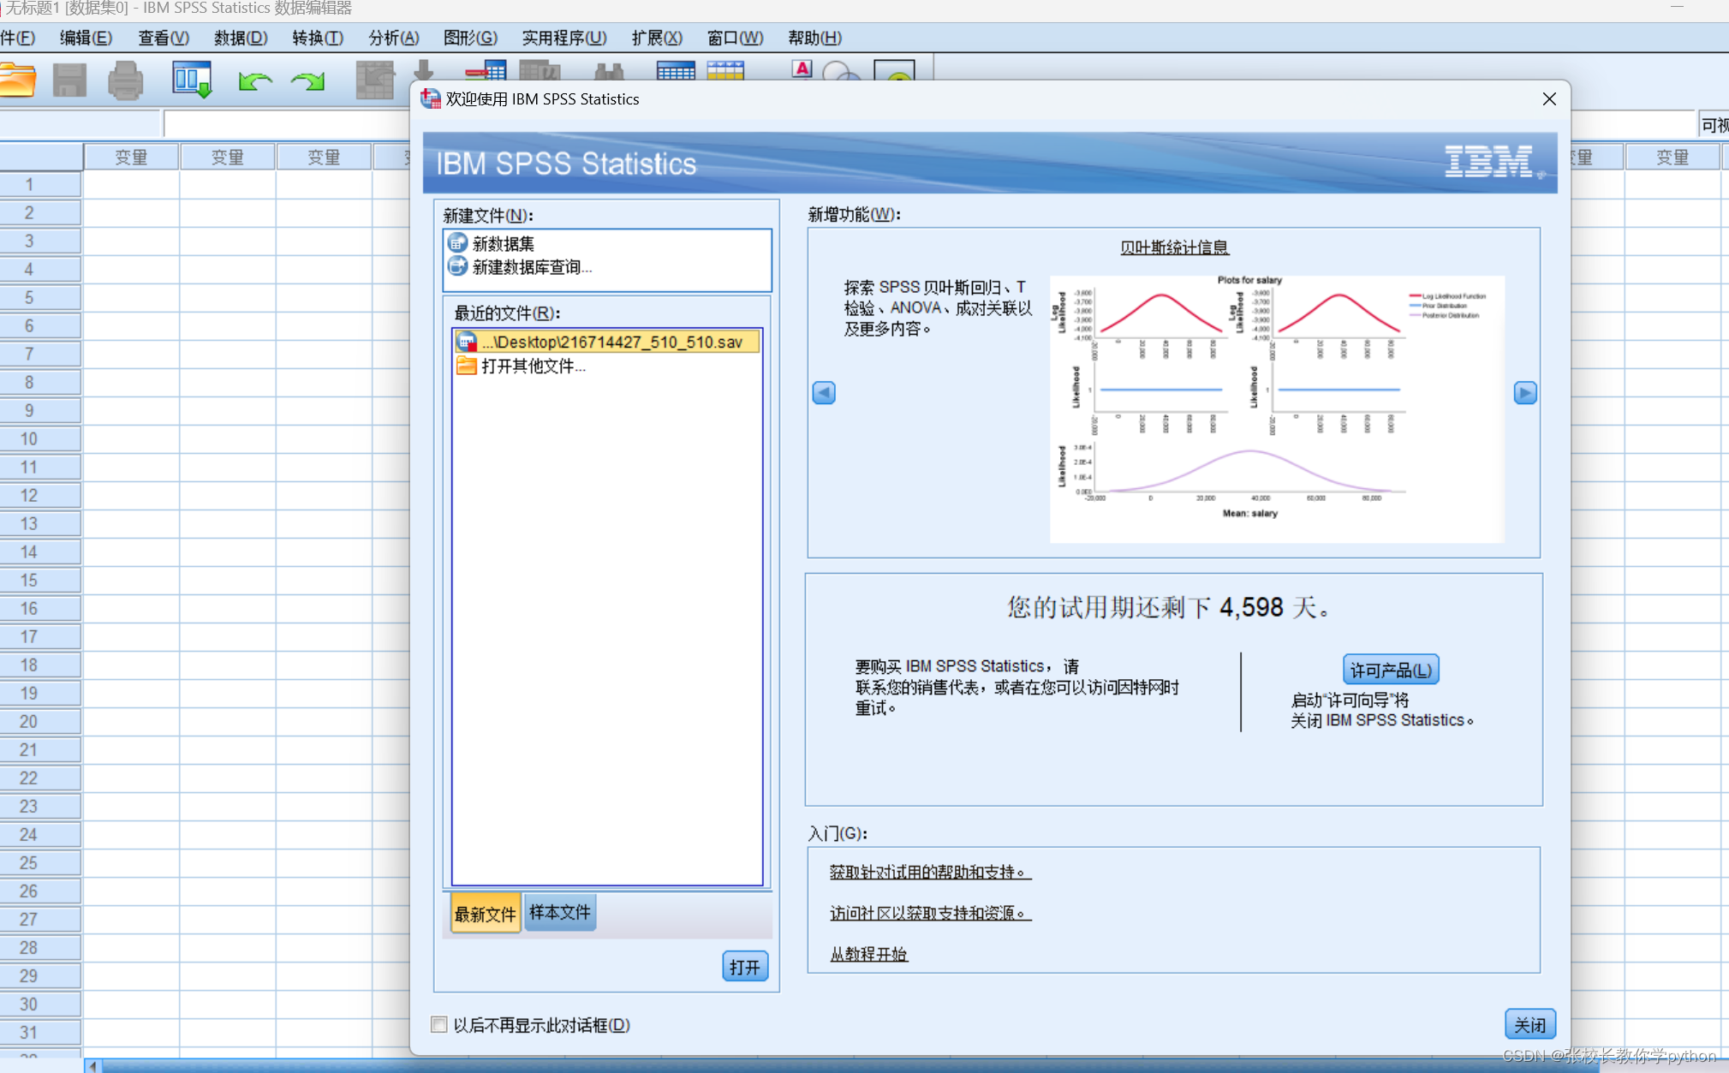
Task: Select row 12 header in data grid
Action: (40, 495)
